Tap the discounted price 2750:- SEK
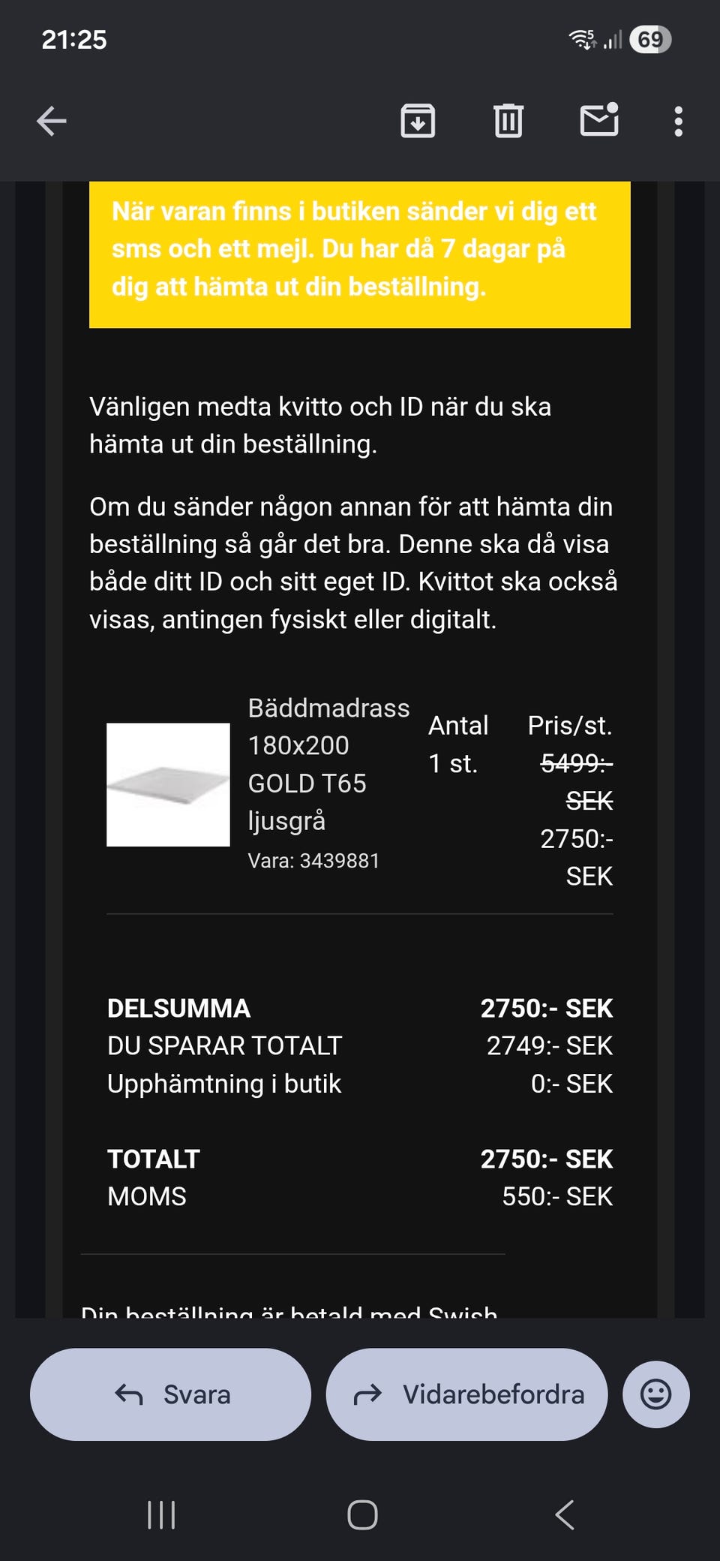Image resolution: width=720 pixels, height=1561 pixels. coord(576,857)
